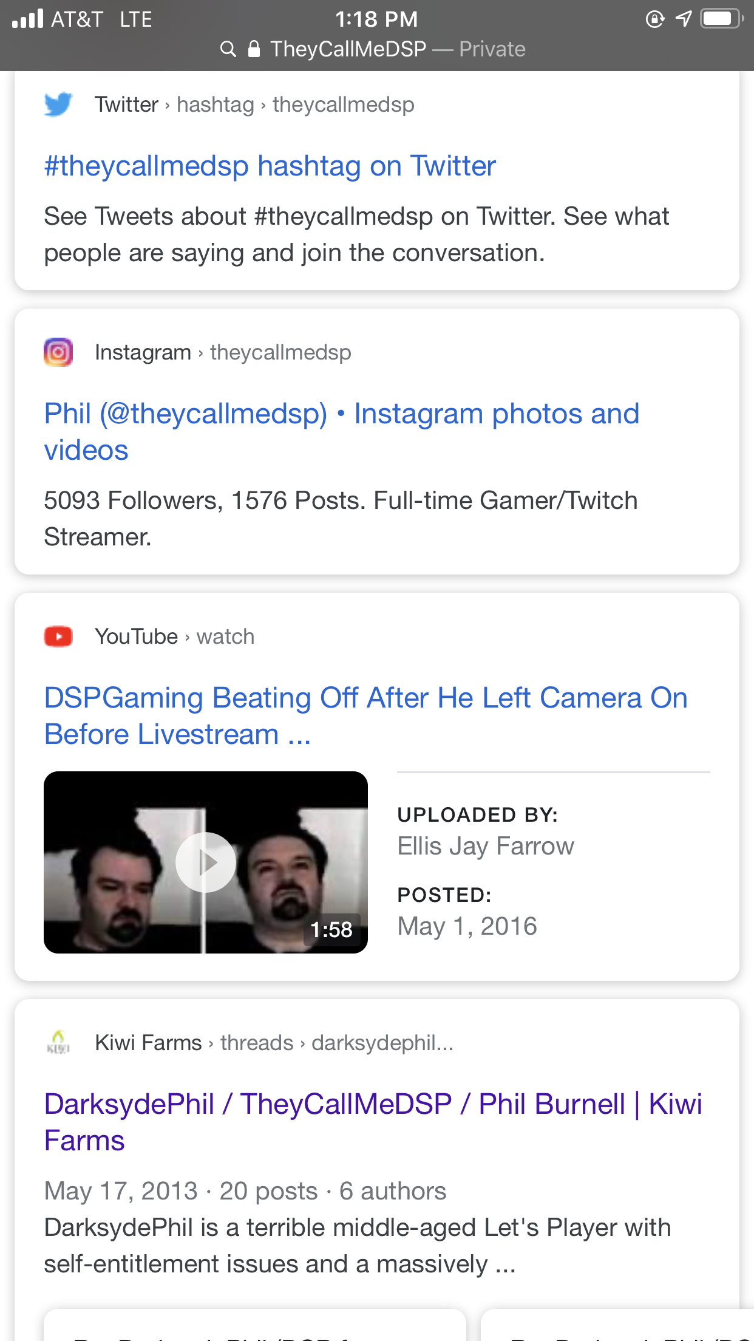
Task: Open DarksydePhil Kiwi Farms thread link
Action: click(x=373, y=1122)
